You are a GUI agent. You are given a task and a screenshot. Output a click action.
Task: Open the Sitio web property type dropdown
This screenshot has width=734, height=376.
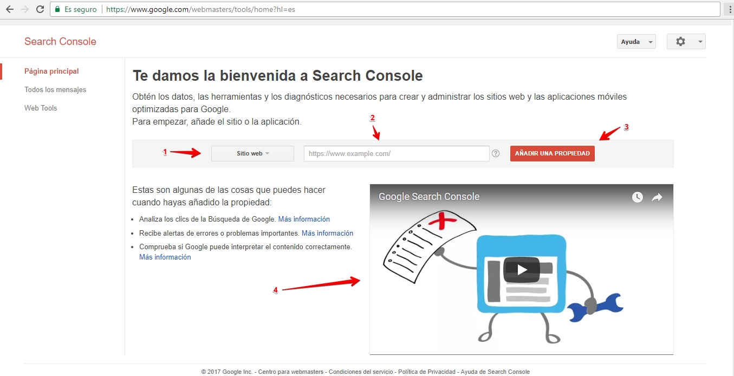point(252,153)
